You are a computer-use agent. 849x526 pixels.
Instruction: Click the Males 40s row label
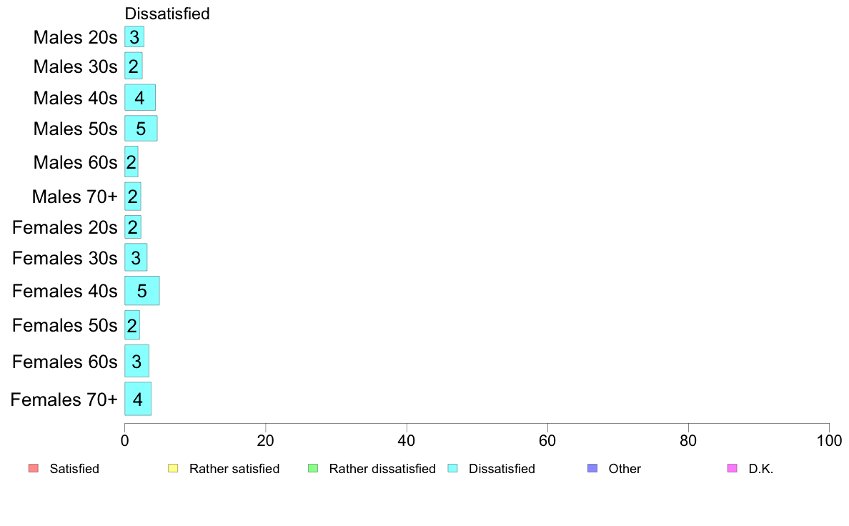[x=75, y=98]
